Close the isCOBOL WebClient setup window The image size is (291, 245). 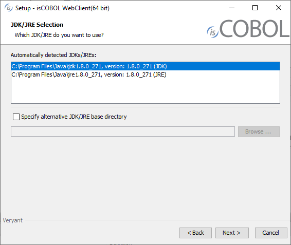[x=278, y=8]
